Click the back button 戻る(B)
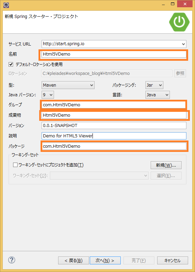This screenshot has height=272, width=195. 74,261
